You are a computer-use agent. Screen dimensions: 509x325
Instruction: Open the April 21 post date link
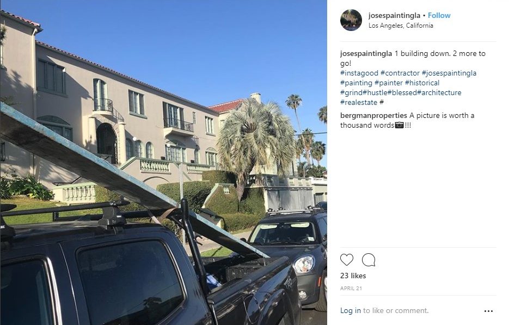pyautogui.click(x=351, y=289)
